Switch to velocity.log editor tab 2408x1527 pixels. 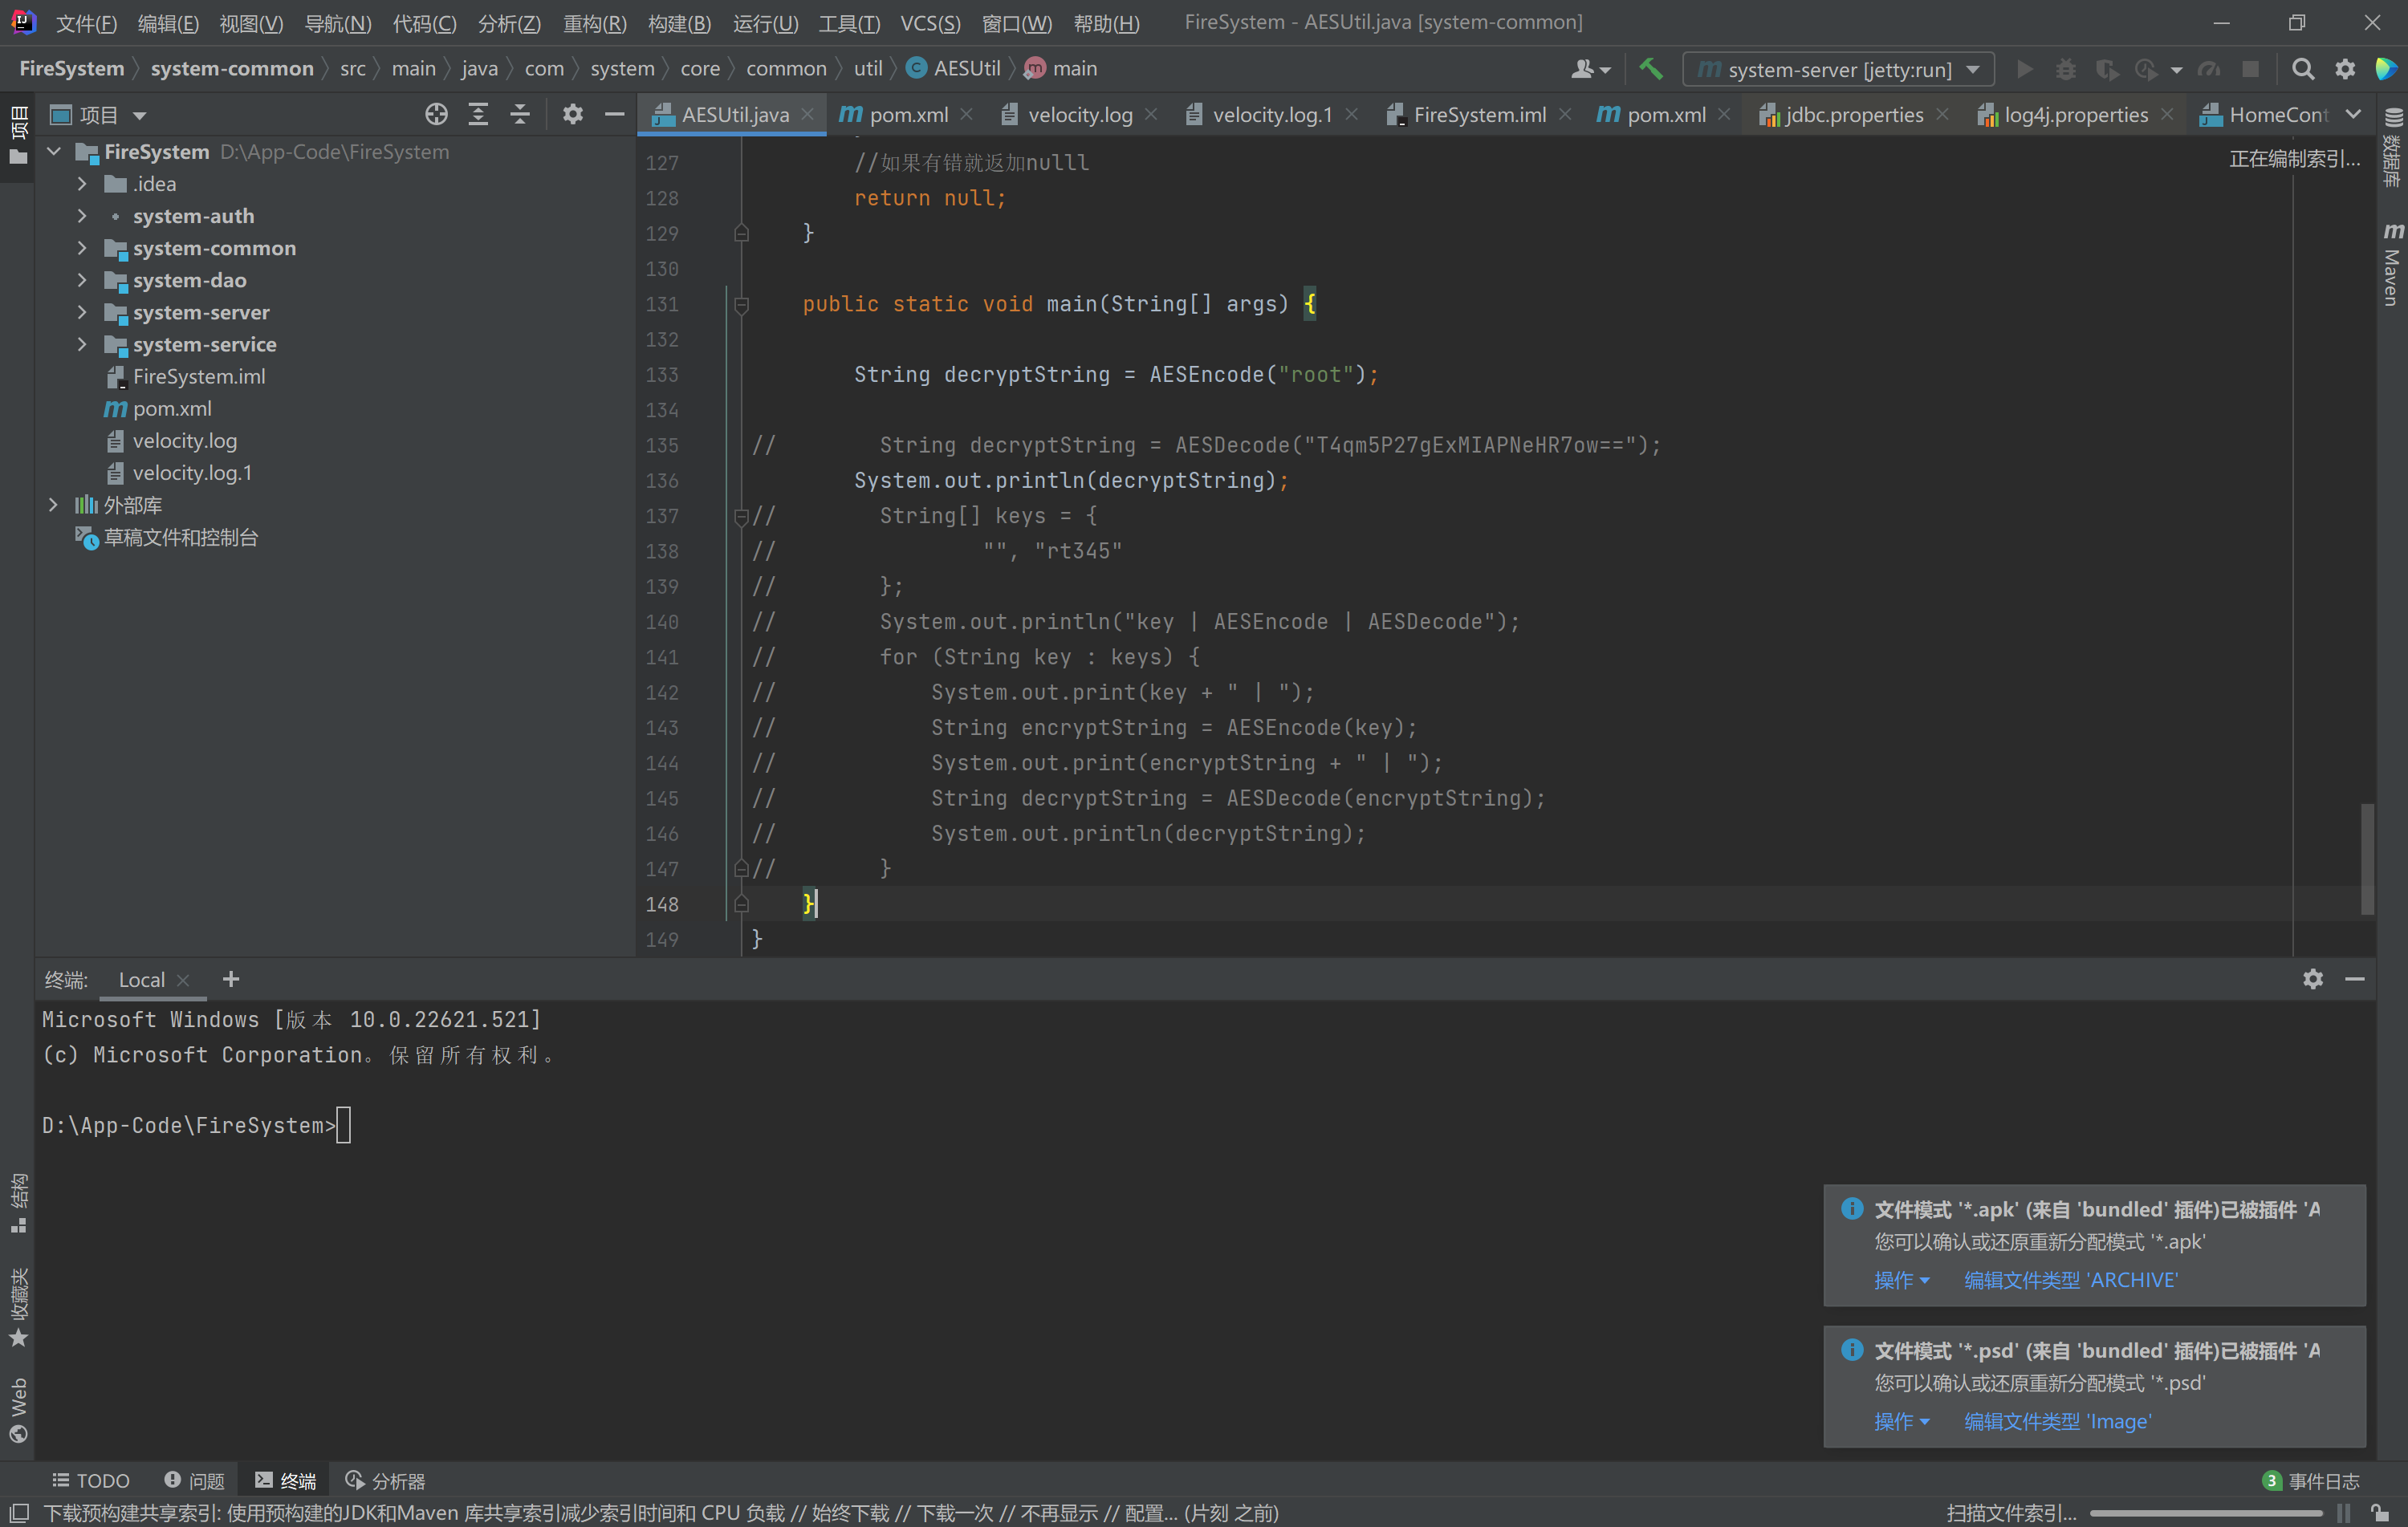1079,115
